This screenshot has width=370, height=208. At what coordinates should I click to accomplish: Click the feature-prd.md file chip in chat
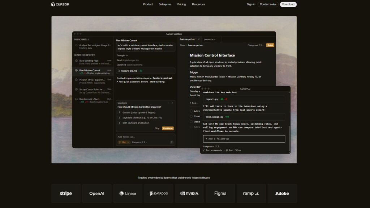(145, 71)
